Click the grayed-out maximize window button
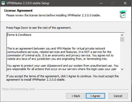Image resolution: width=132 pixels, height=102 pixels. click(113, 3)
